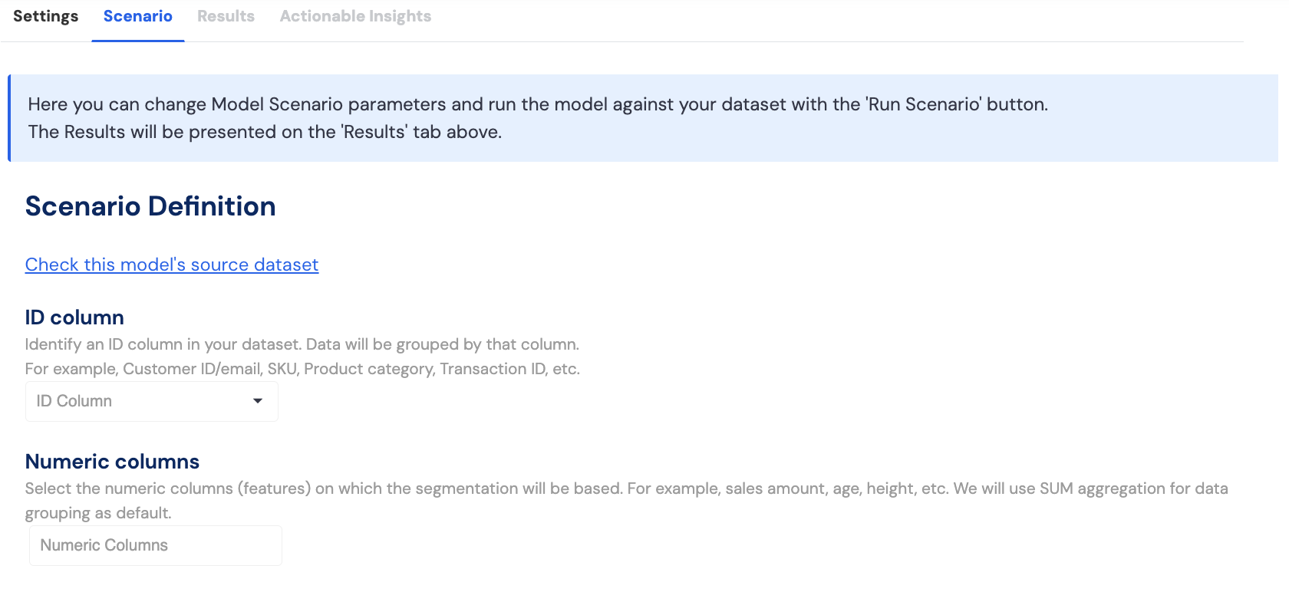Click the 'Results will be presented' banner line

pyautogui.click(x=265, y=132)
